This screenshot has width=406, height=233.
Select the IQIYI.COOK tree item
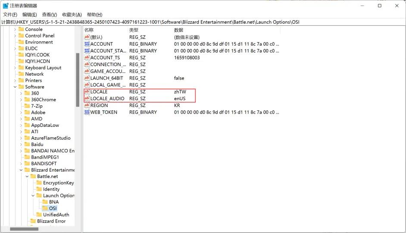click(x=37, y=55)
